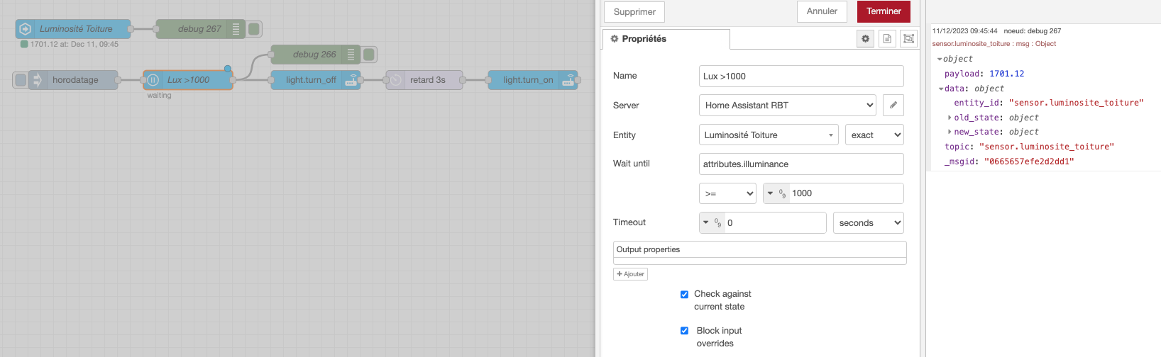Toggle the debug 266 node output button

coord(369,55)
